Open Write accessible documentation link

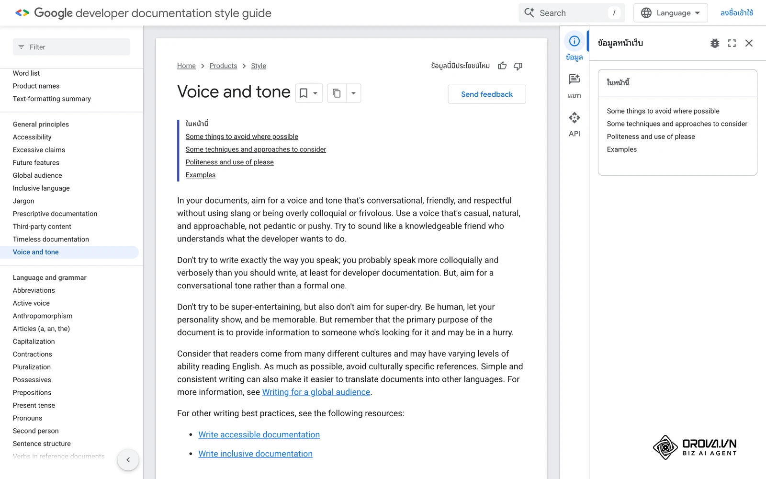pos(259,434)
